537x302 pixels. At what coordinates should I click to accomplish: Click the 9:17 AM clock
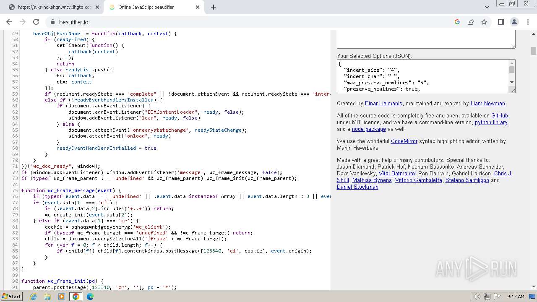pos(516,297)
